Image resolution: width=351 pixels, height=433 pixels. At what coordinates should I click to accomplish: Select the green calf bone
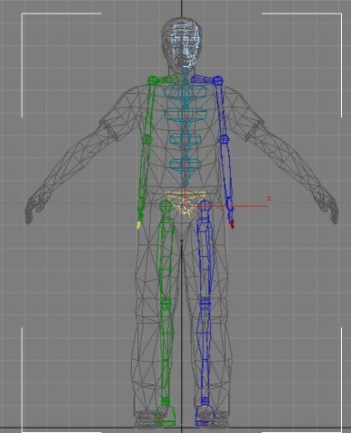[166, 353]
